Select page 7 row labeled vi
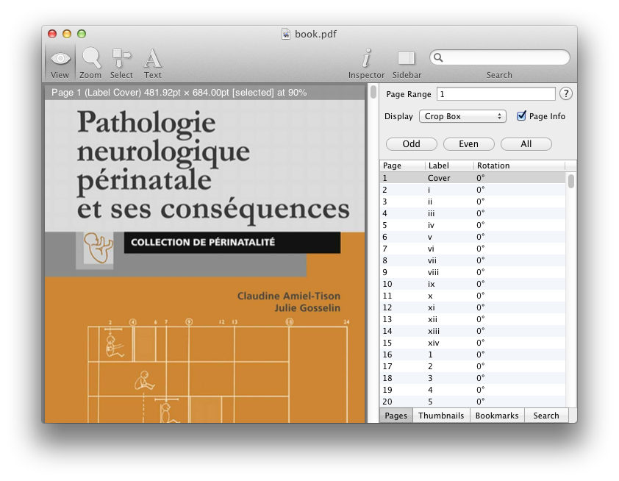This screenshot has height=481, width=619. click(x=473, y=249)
